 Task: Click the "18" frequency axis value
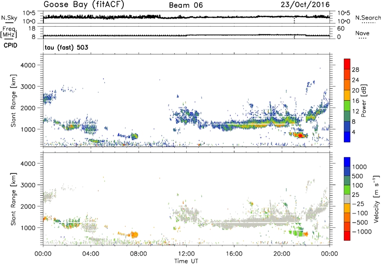32,29
